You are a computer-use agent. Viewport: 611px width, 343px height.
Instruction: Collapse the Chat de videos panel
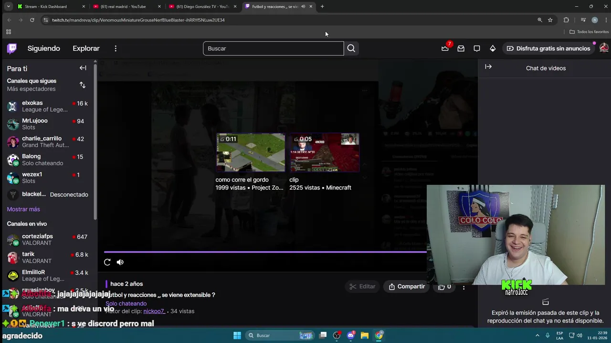(488, 67)
